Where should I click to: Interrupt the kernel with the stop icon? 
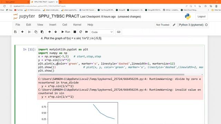tap(75, 32)
